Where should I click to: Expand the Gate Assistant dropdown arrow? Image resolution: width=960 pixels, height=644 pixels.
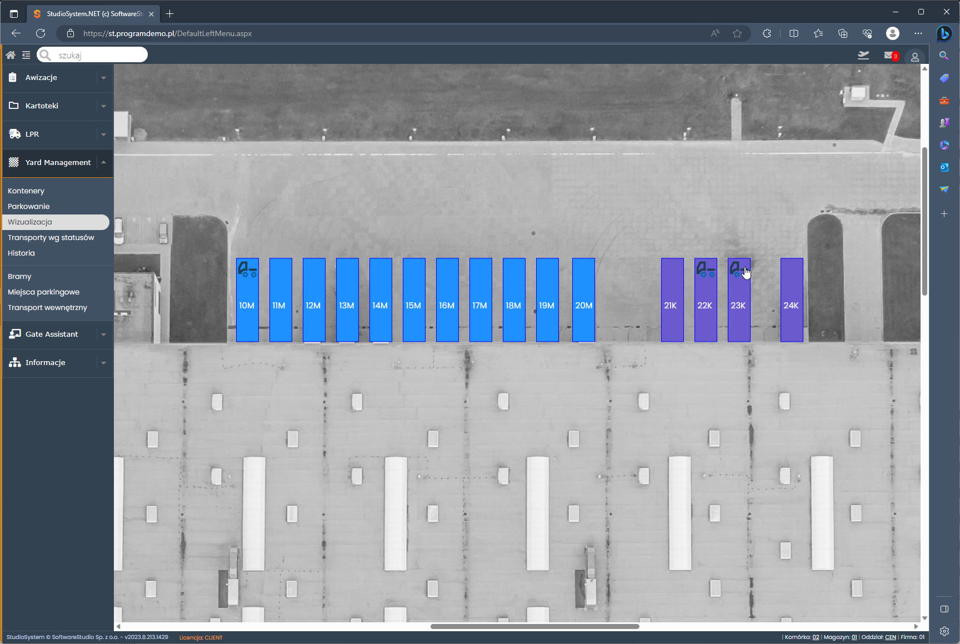click(103, 335)
